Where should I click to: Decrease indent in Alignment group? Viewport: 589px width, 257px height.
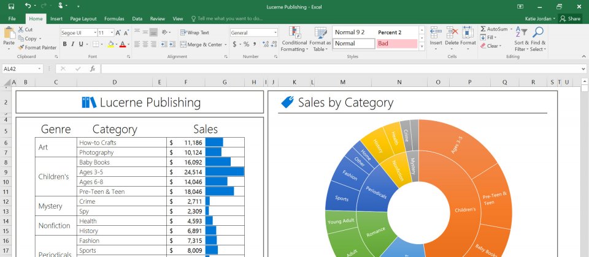click(x=164, y=44)
